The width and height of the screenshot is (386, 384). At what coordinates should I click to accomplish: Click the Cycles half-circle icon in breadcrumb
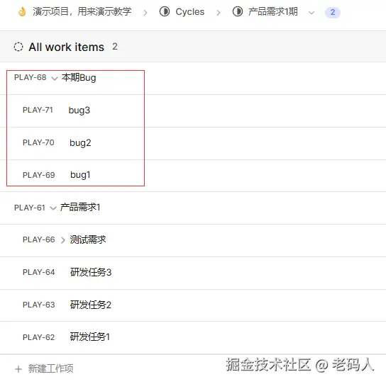pos(165,11)
